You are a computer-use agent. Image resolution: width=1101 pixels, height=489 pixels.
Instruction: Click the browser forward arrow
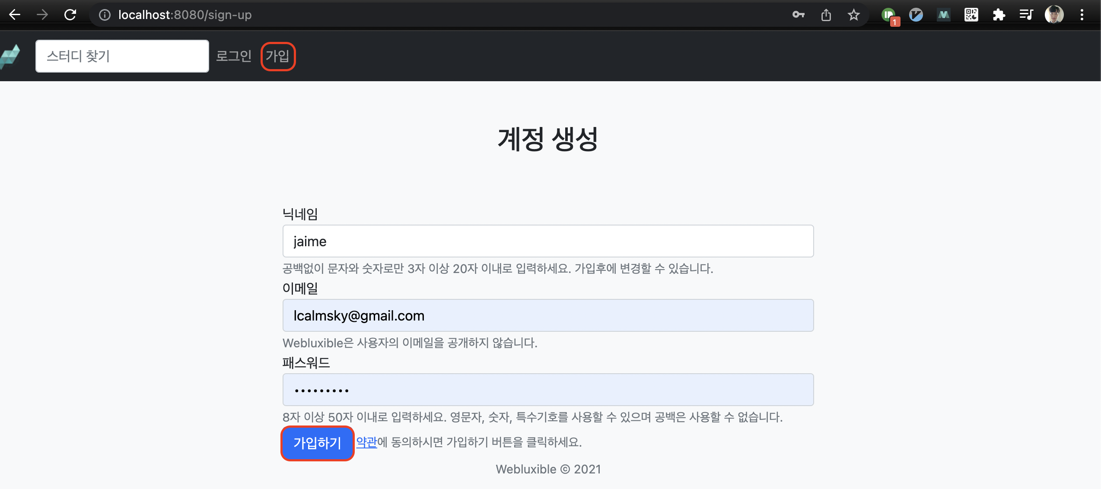(x=42, y=15)
